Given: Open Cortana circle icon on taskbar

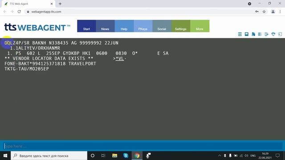Looking at the screenshot, I should [93, 156].
